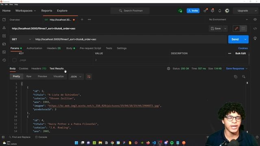The image size is (260, 146).
Task: Enable the _page parameter checkbox
Action: pos(15,60)
